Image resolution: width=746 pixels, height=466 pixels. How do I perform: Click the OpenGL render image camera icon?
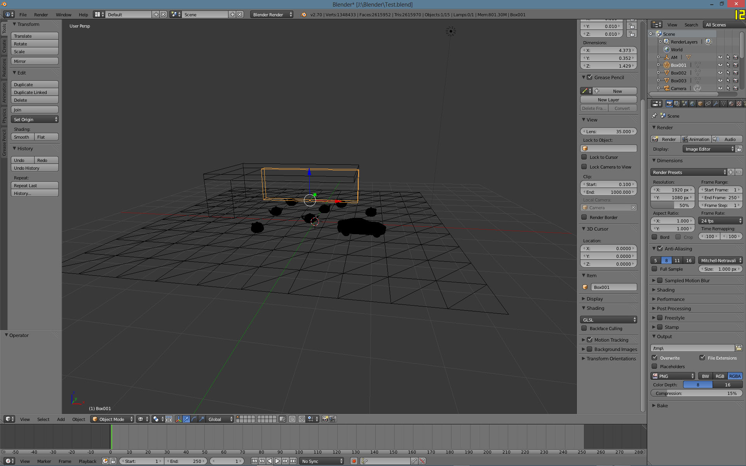(x=325, y=419)
